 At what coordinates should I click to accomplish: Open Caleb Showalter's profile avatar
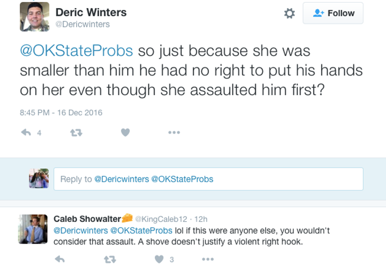33,229
